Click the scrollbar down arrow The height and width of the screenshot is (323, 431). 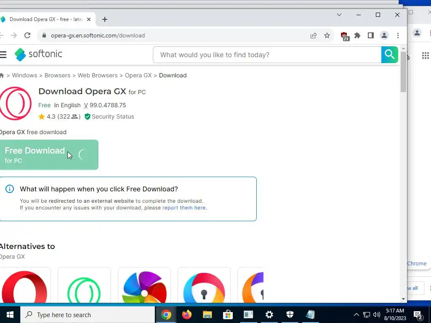[403, 299]
